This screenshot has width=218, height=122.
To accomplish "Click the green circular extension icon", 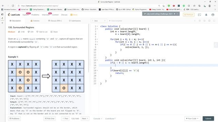I will [x=169, y=6].
